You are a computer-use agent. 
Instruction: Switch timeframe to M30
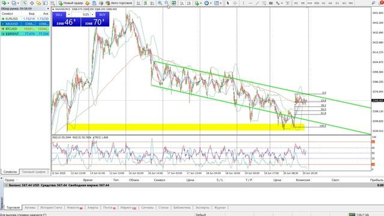pyautogui.click(x=317, y=3)
